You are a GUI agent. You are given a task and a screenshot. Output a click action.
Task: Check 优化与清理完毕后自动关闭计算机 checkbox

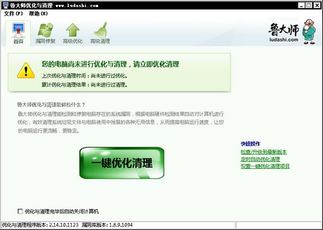[20, 211]
